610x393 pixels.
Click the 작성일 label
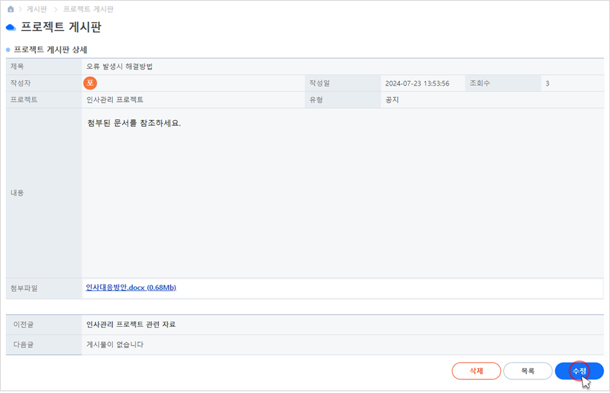pos(319,83)
